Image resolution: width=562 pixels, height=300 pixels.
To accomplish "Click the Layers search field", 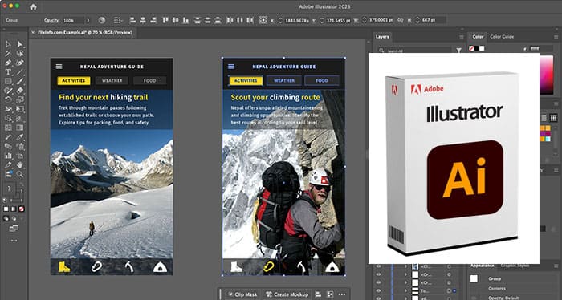I will [x=414, y=51].
